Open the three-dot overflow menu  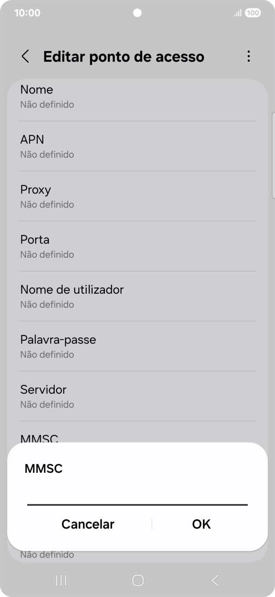pos(248,56)
